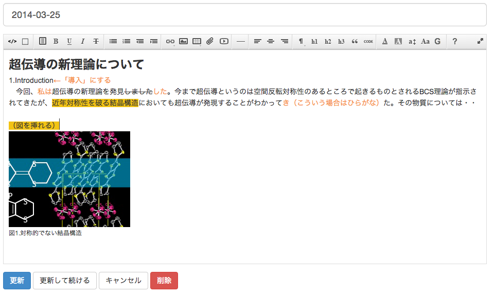Apply the h2 heading style

[x=328, y=42]
